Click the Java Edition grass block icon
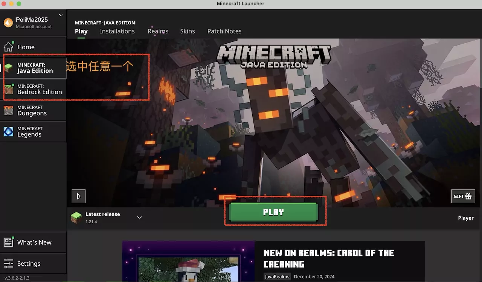 (8, 68)
